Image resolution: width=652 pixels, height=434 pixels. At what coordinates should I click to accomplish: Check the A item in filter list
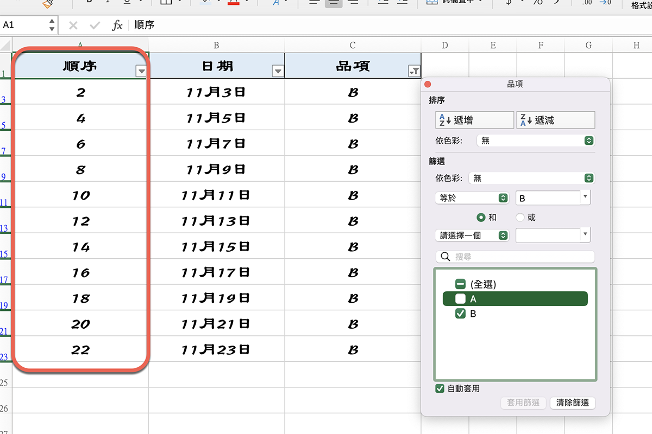point(461,298)
